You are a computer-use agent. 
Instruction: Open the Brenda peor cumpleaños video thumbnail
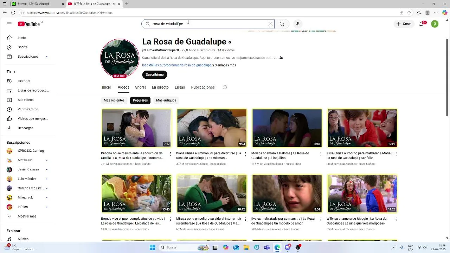pos(136,193)
